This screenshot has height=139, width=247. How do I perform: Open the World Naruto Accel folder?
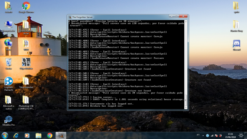pos(26,28)
